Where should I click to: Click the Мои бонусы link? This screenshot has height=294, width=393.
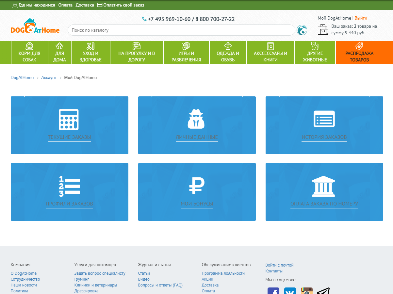click(197, 204)
